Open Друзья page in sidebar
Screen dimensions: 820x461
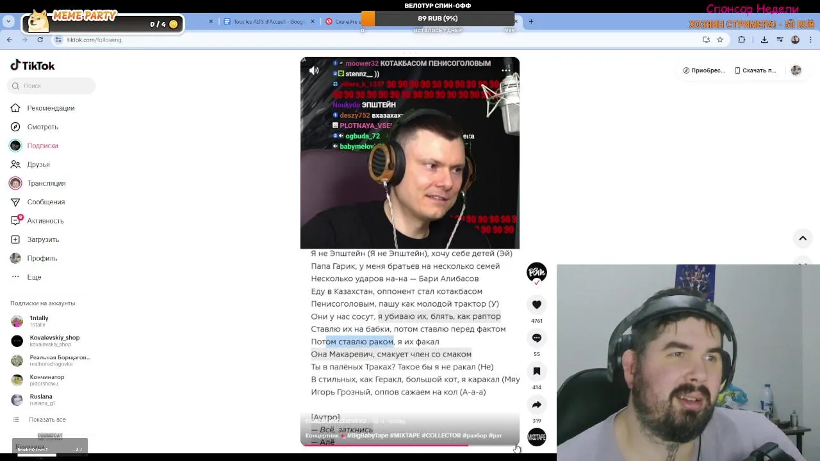click(30, 165)
